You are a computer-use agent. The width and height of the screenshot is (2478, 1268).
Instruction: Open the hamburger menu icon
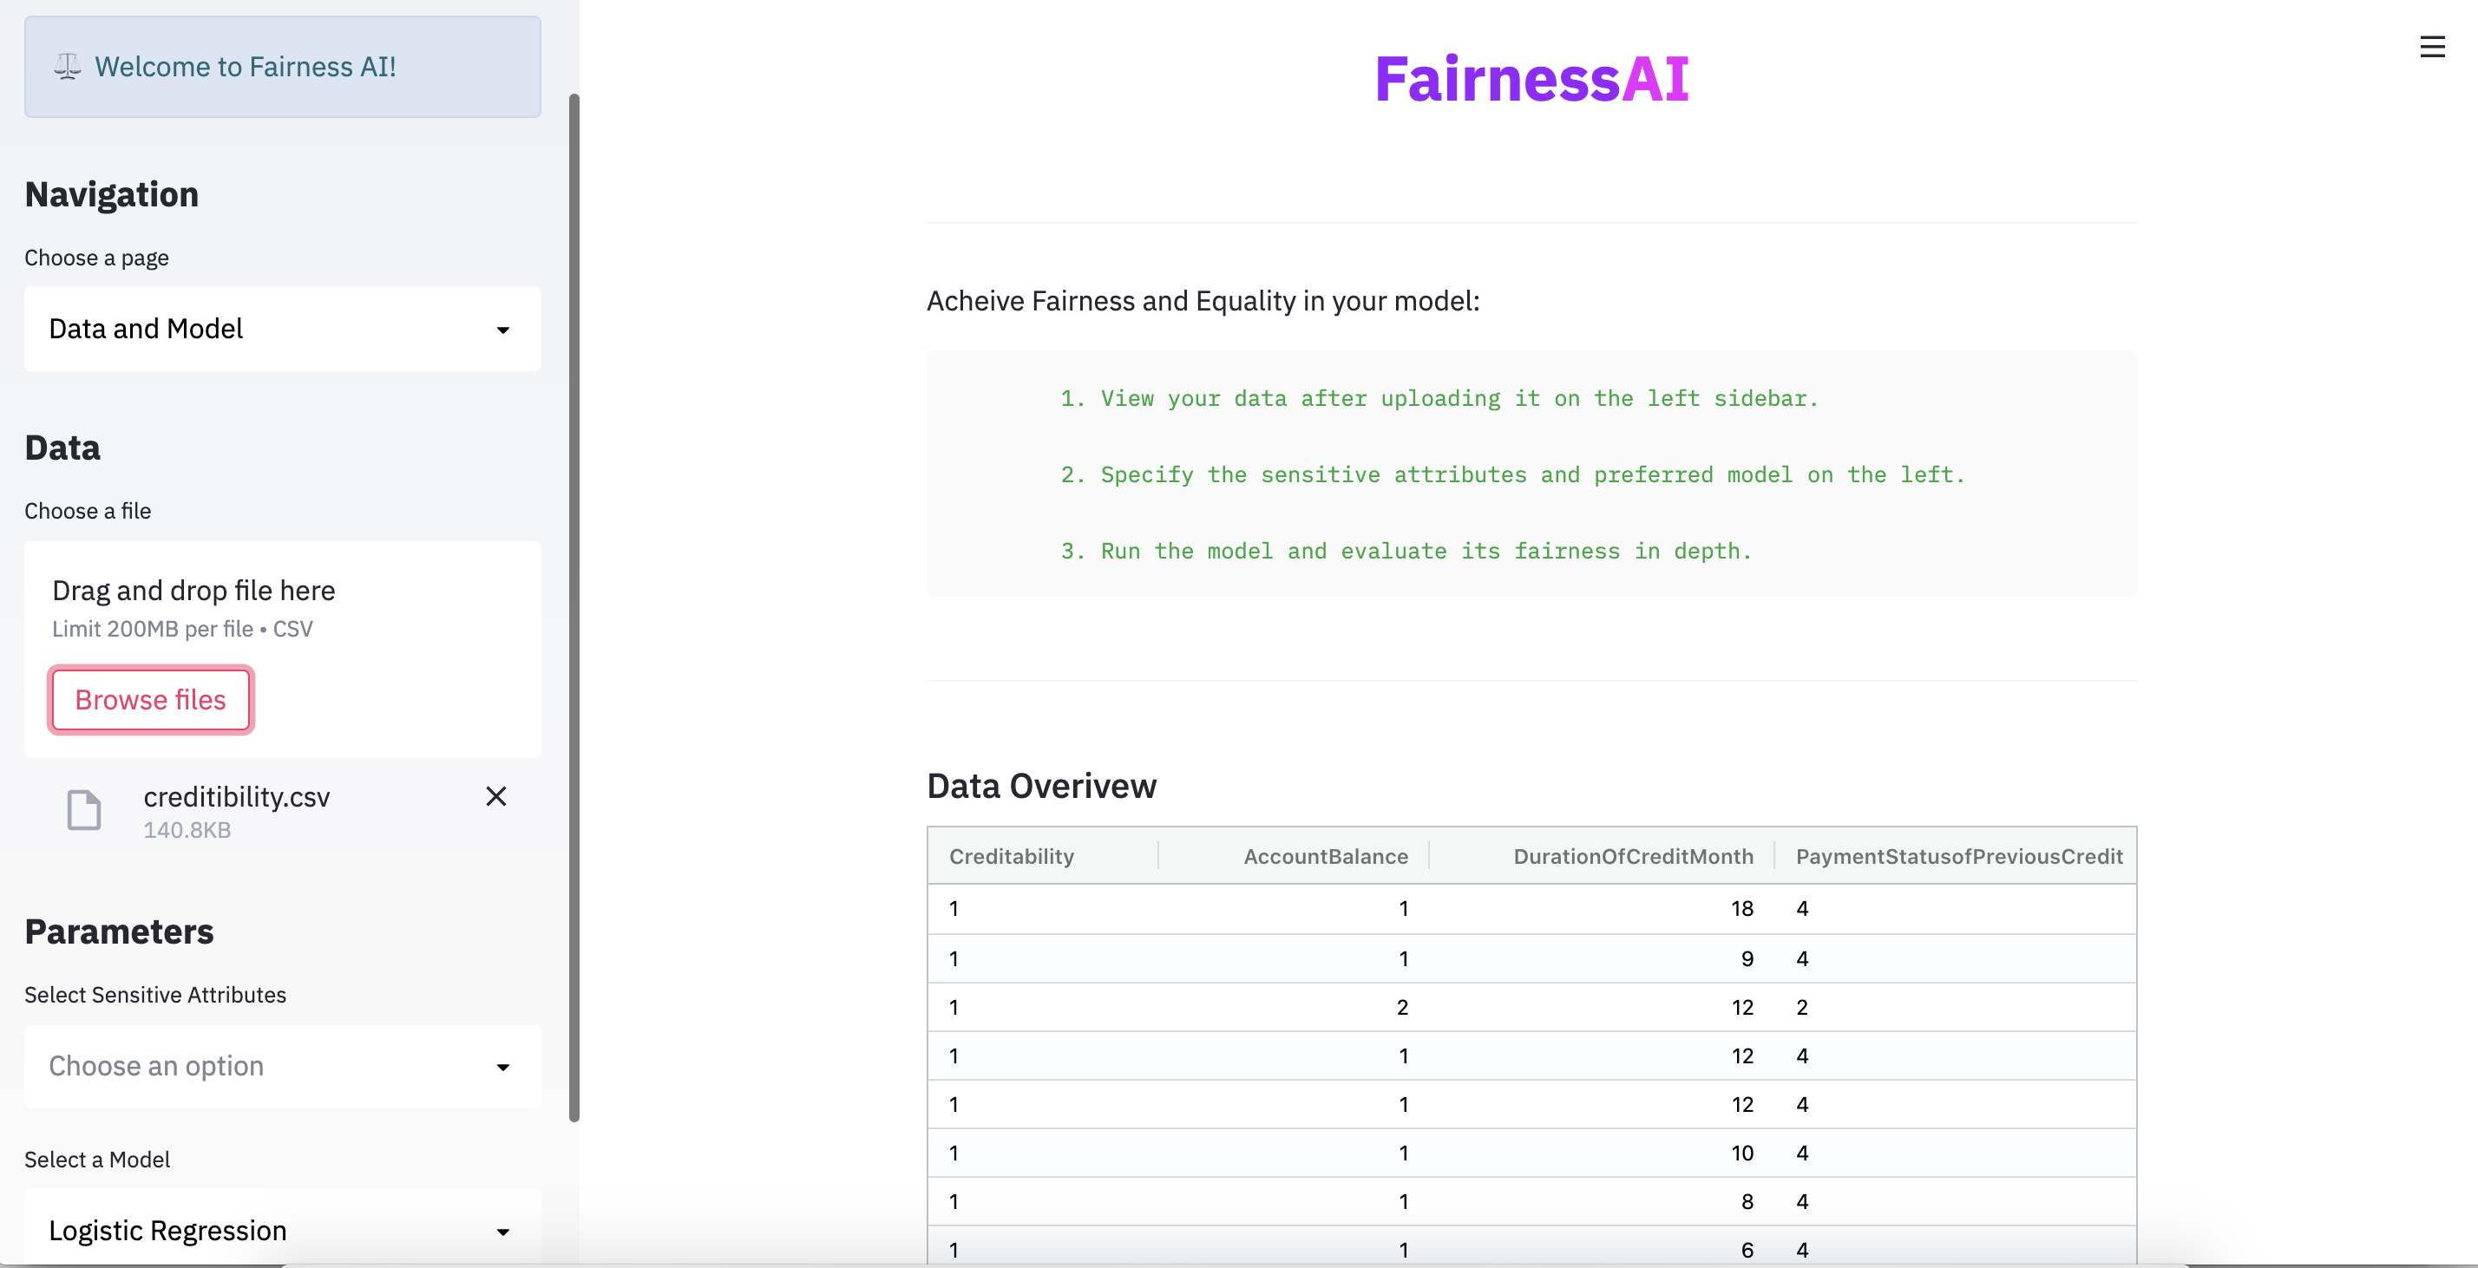(2432, 47)
